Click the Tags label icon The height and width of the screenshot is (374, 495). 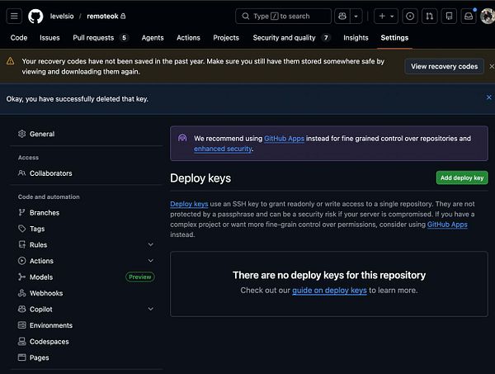21,229
